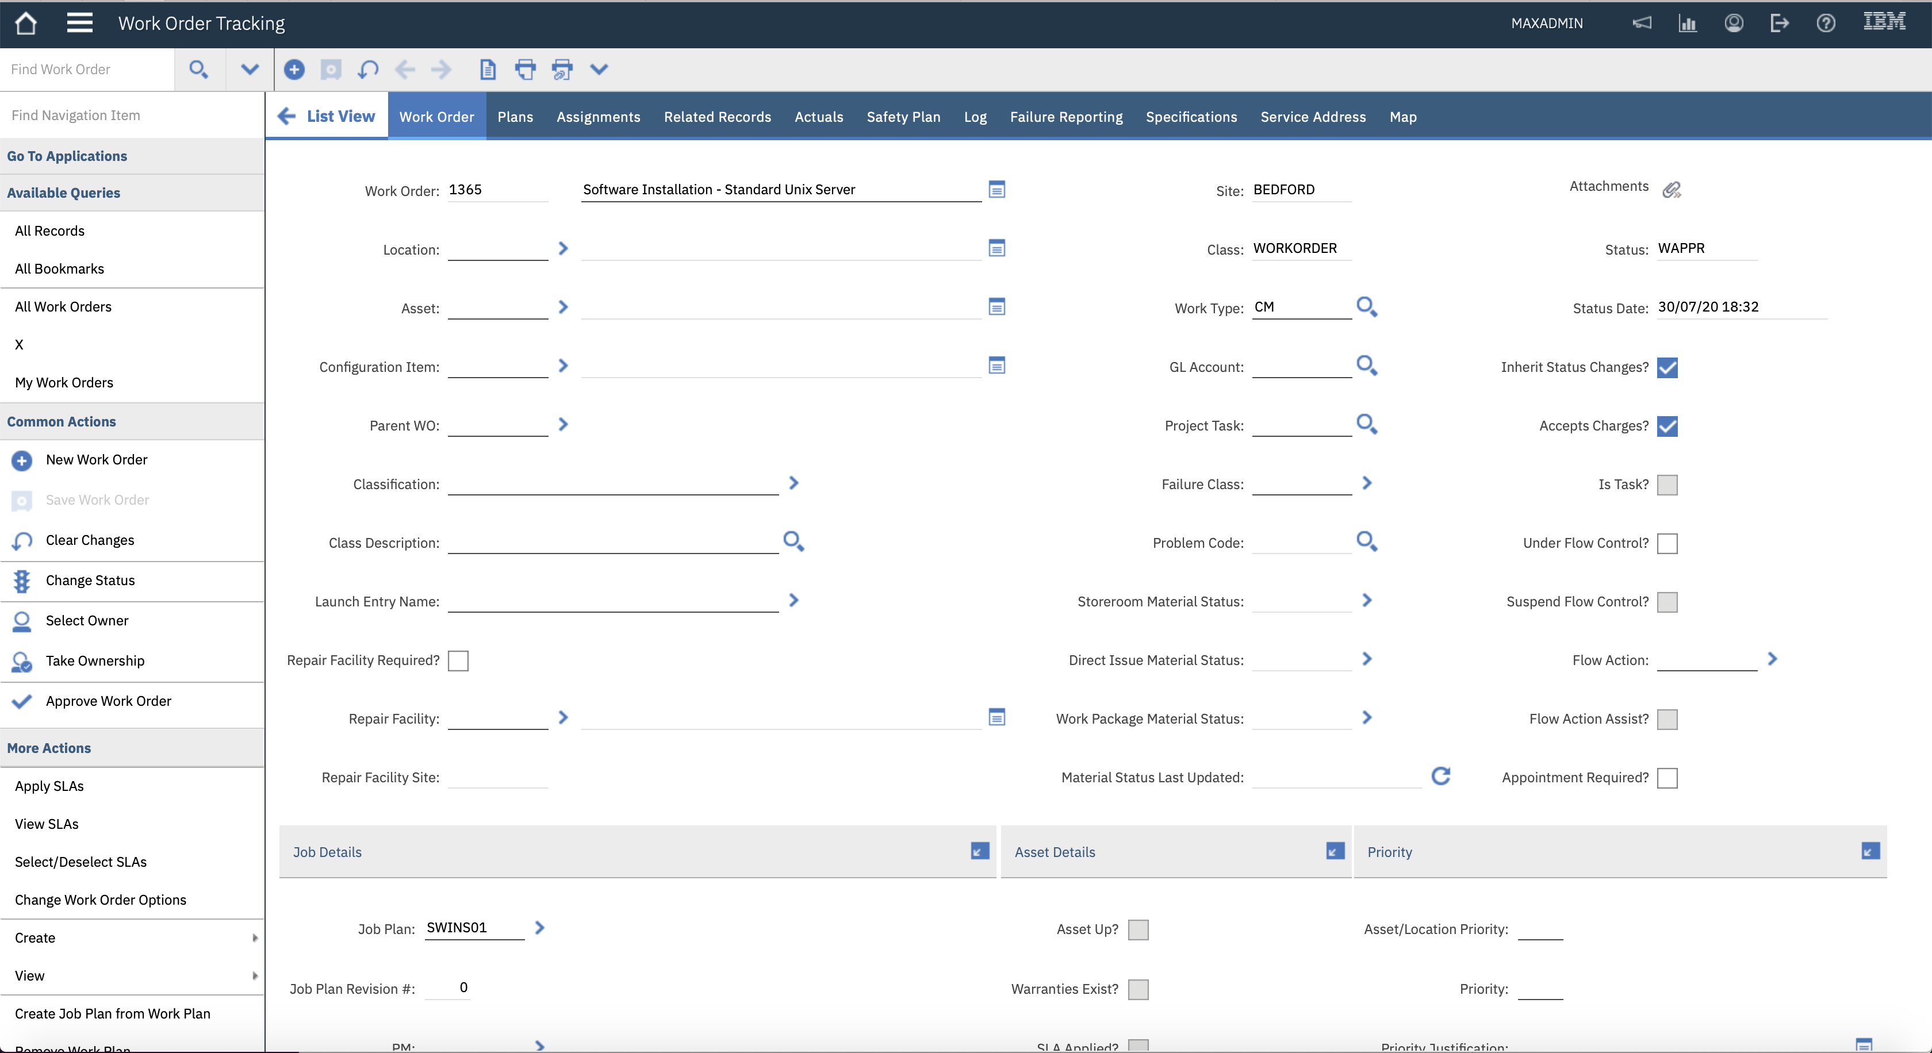Click the Clear Changes undo toolbar icon
1932x1053 pixels.
[x=367, y=70]
